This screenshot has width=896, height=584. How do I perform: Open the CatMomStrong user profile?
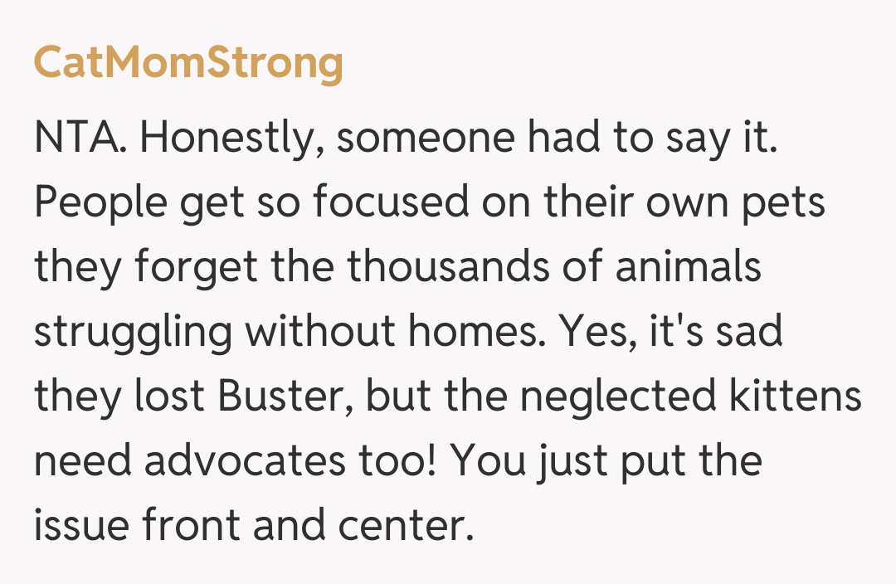pyautogui.click(x=187, y=64)
